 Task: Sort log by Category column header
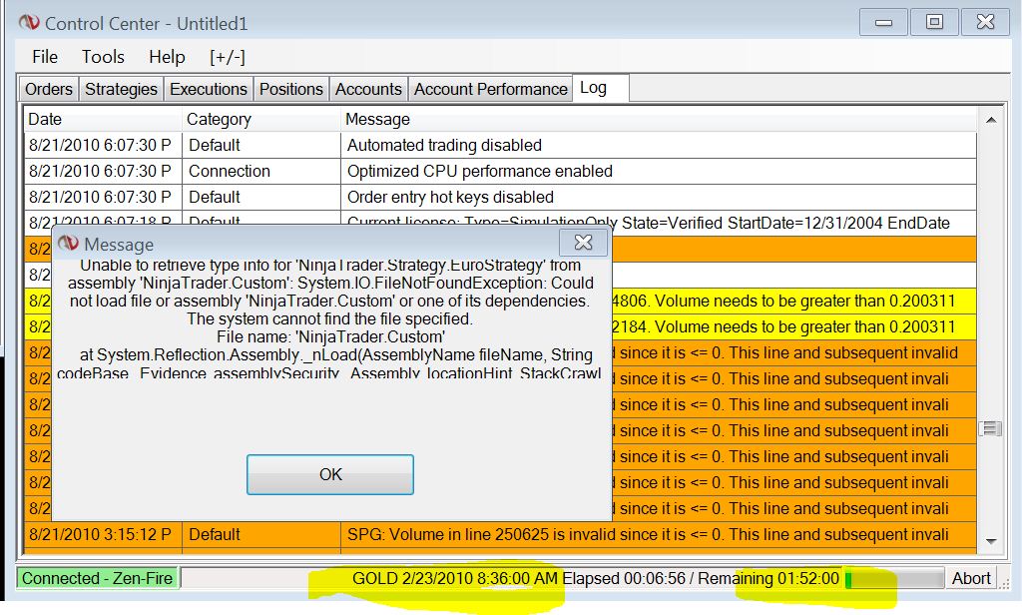pos(261,120)
